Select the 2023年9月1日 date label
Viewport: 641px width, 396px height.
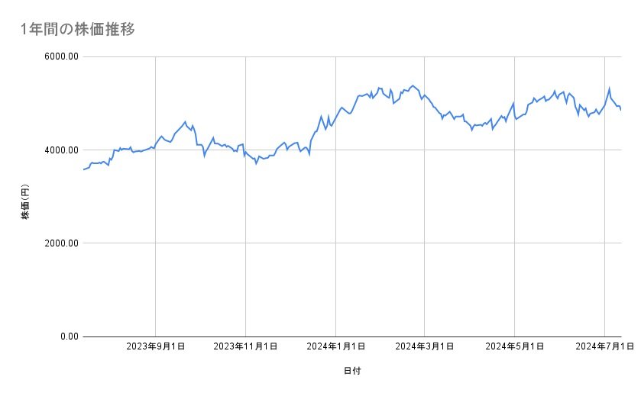coord(156,347)
